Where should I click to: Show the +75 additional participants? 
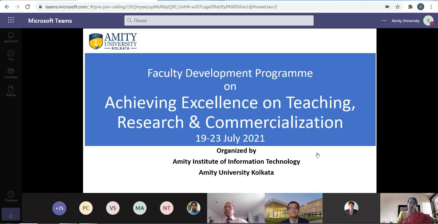click(59, 208)
